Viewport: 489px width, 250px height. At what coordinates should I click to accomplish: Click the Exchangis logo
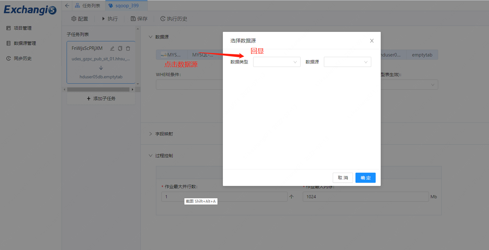tap(30, 10)
